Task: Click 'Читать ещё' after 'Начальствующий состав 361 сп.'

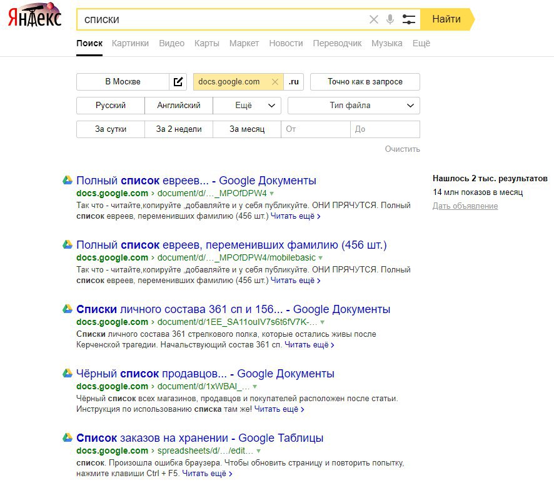Action: pyautogui.click(x=309, y=345)
